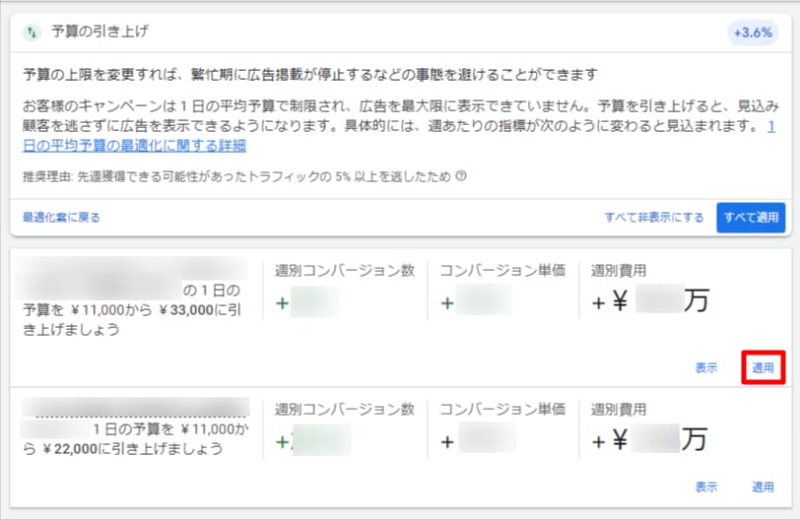Click the help icon after 推奨理由 text
Screen dimensions: 800x520
(x=460, y=177)
